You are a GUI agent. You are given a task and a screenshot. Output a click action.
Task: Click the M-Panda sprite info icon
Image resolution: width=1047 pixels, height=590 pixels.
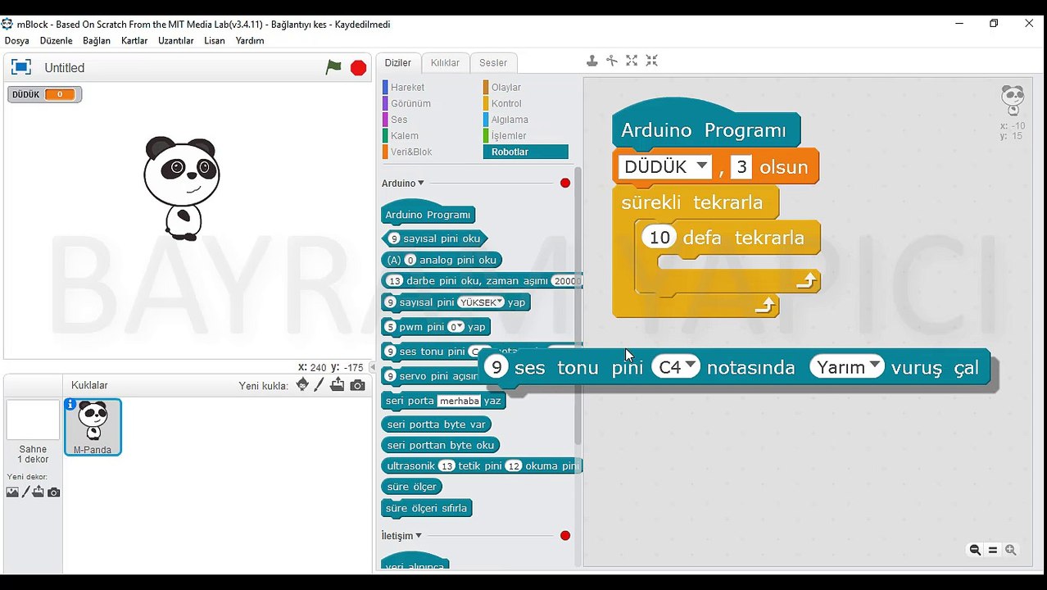pyautogui.click(x=70, y=405)
